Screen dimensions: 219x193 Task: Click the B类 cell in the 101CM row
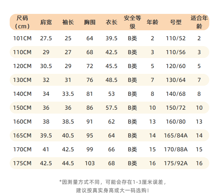click(x=133, y=38)
